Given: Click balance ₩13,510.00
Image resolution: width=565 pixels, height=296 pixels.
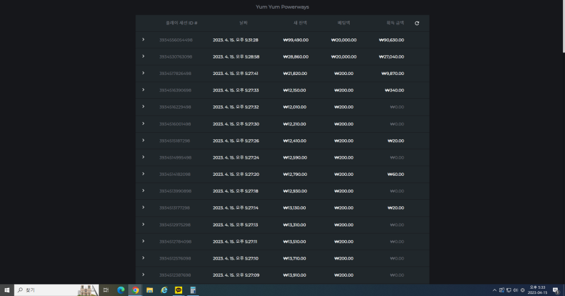Looking at the screenshot, I should click(x=294, y=242).
